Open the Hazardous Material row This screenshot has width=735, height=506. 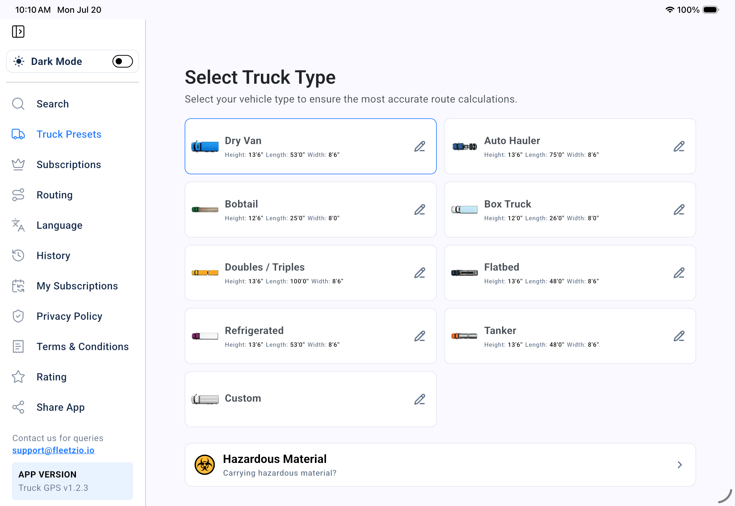coord(440,465)
